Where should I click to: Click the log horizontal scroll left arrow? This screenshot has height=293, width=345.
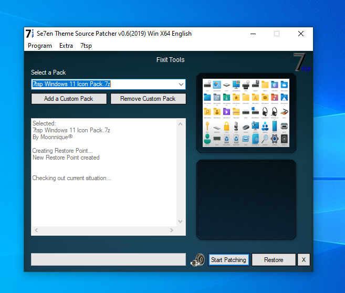pos(36,230)
